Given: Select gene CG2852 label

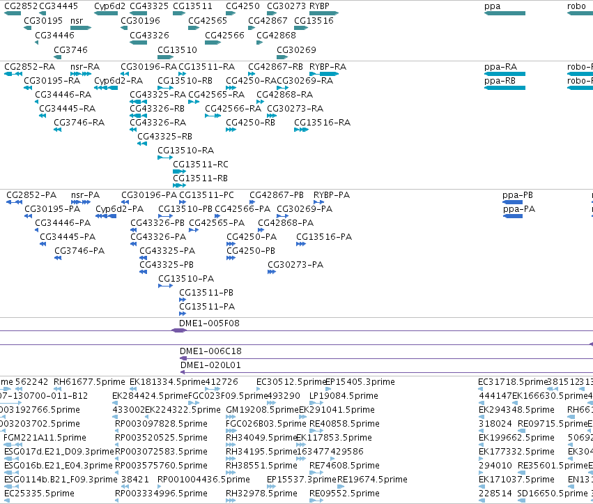Looking at the screenshot, I should coord(21,6).
